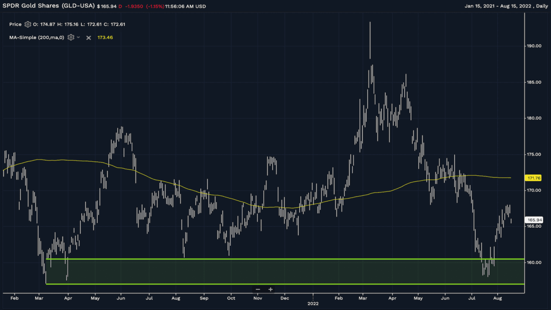The height and width of the screenshot is (310, 551).
Task: Zoom out the chart with minus button
Action: pos(258,289)
